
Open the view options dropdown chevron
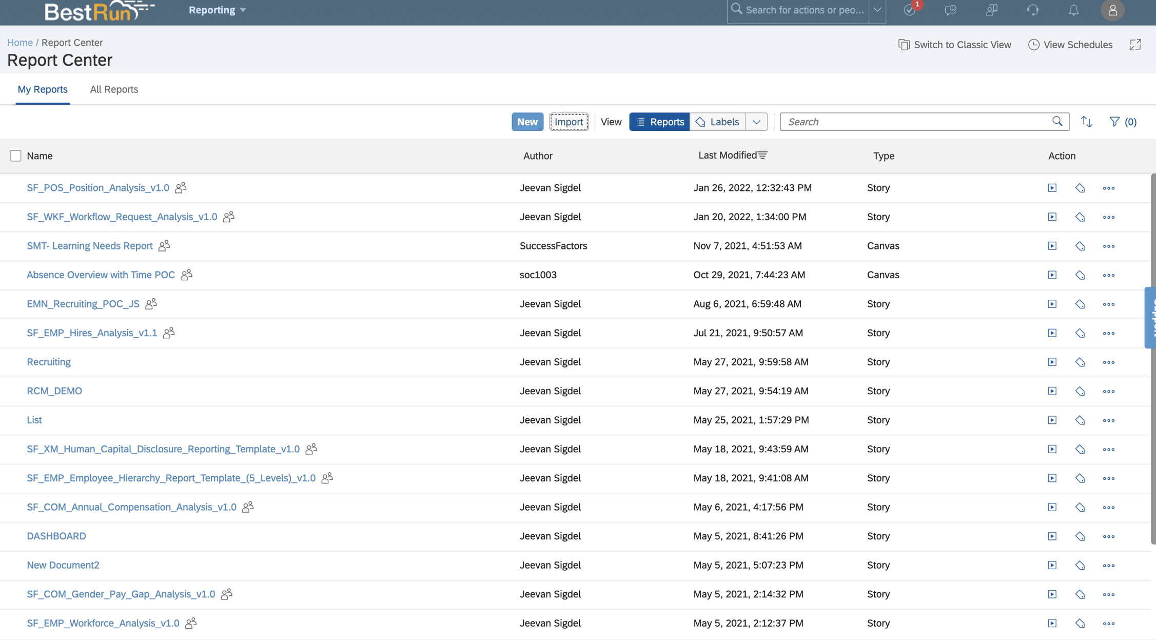[x=756, y=122]
